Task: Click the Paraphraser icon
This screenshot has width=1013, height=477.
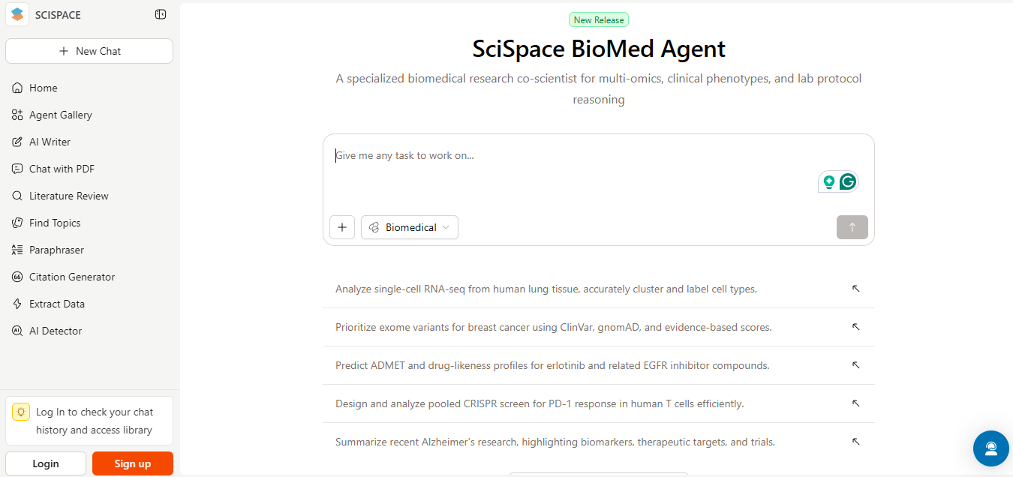Action: [17, 250]
